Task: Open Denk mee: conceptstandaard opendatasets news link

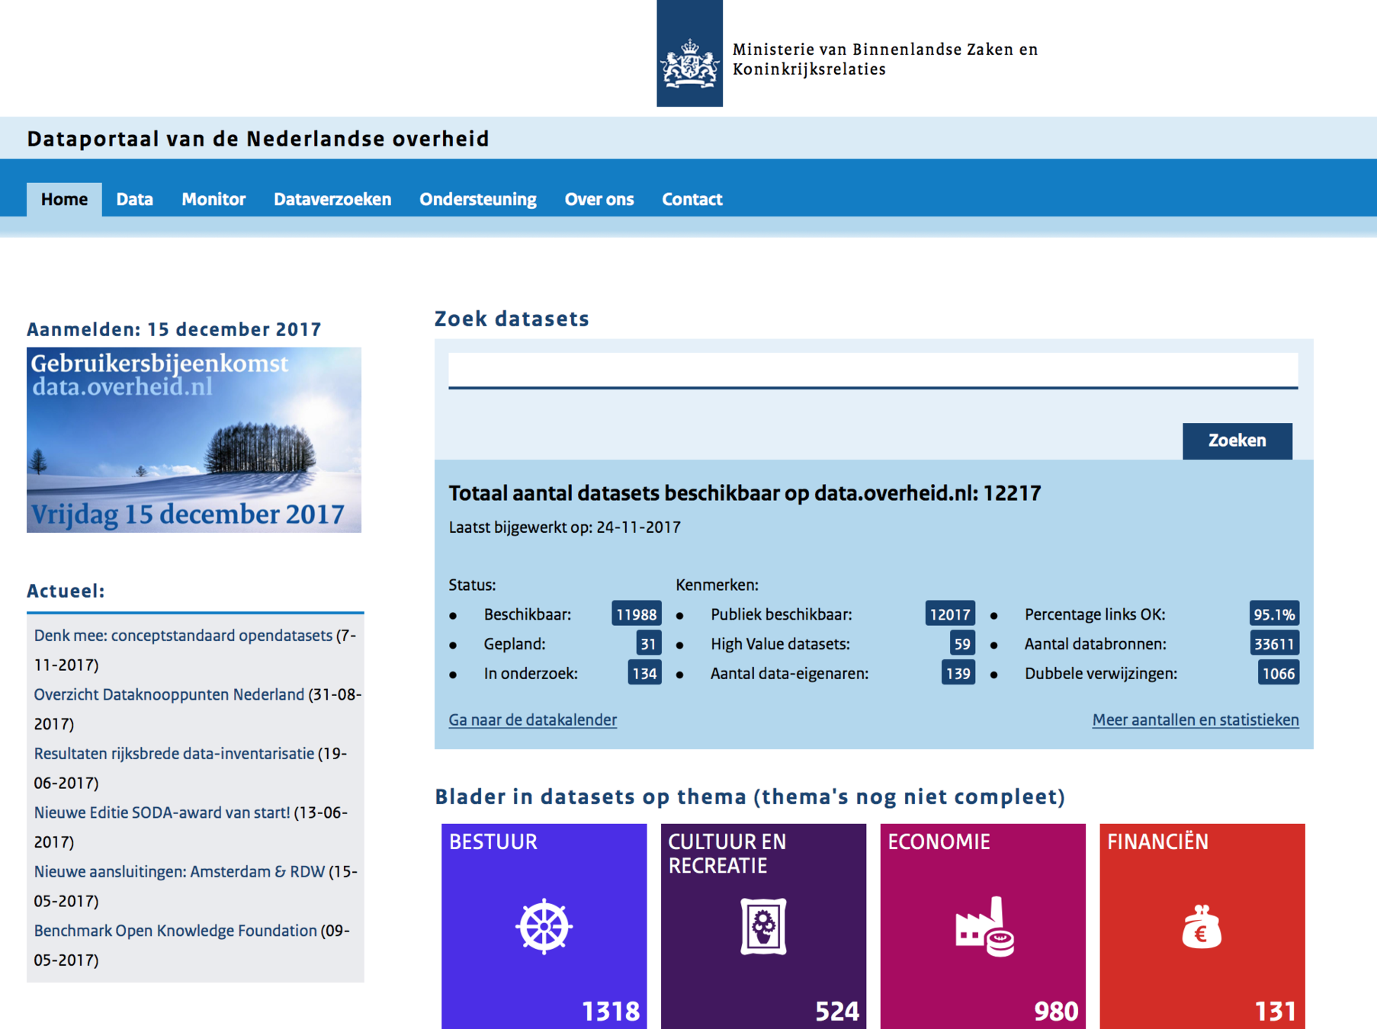Action: coord(183,636)
